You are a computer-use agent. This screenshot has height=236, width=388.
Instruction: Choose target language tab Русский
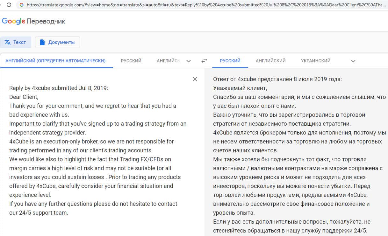pyautogui.click(x=230, y=61)
